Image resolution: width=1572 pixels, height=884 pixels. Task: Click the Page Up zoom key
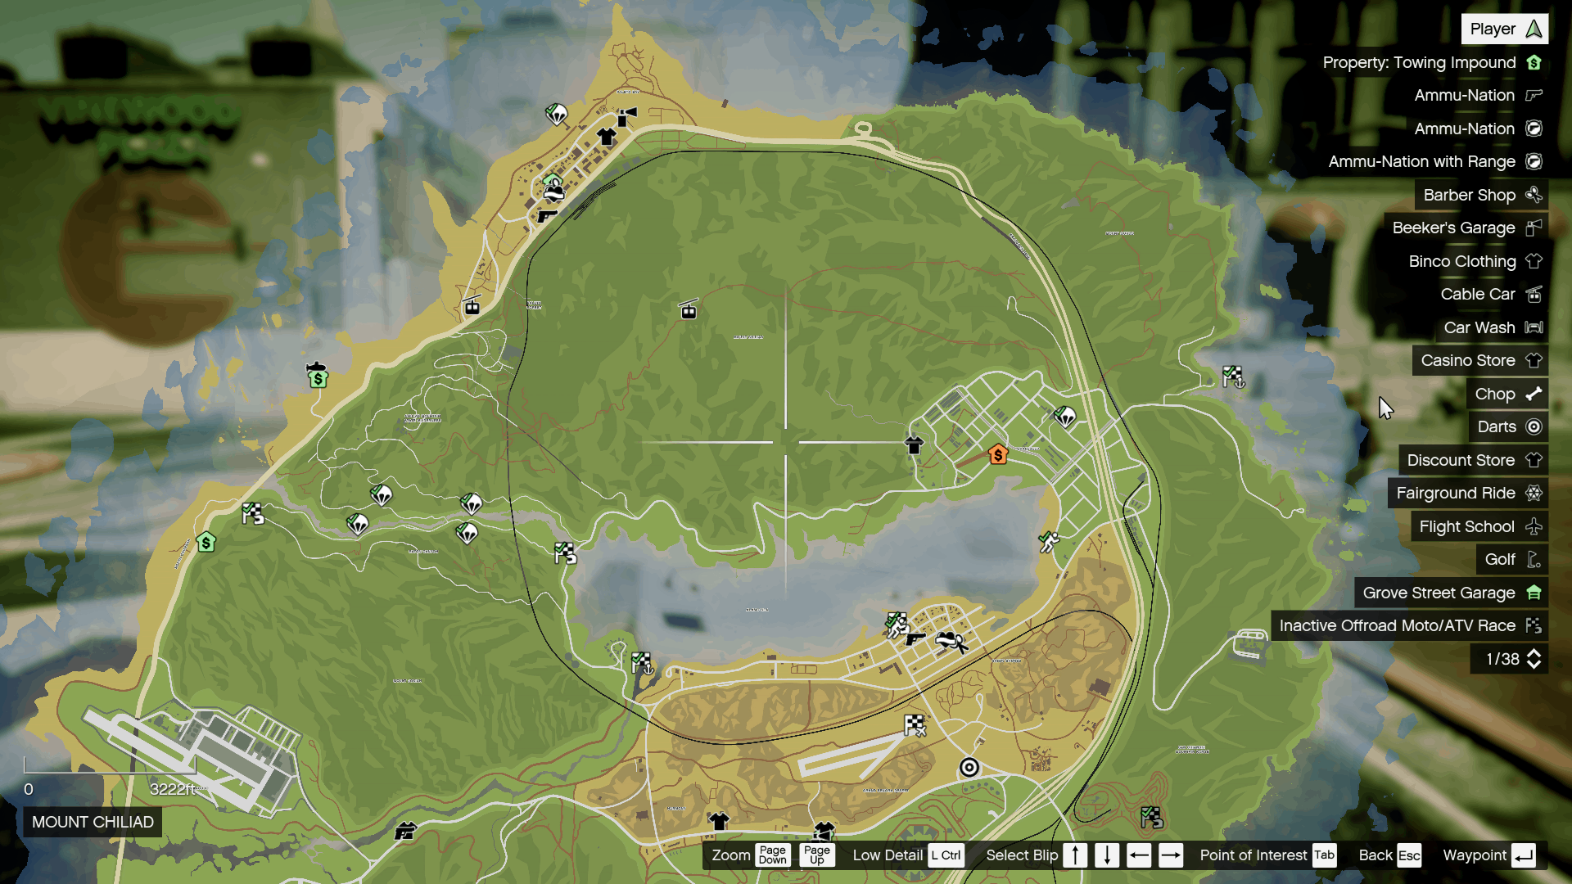[x=816, y=855]
